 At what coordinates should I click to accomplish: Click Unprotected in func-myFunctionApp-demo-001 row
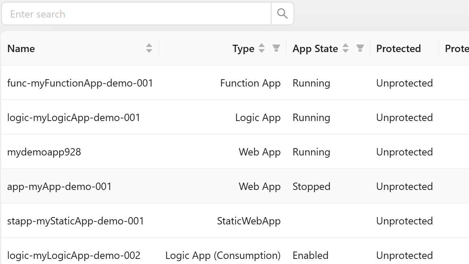pyautogui.click(x=405, y=83)
